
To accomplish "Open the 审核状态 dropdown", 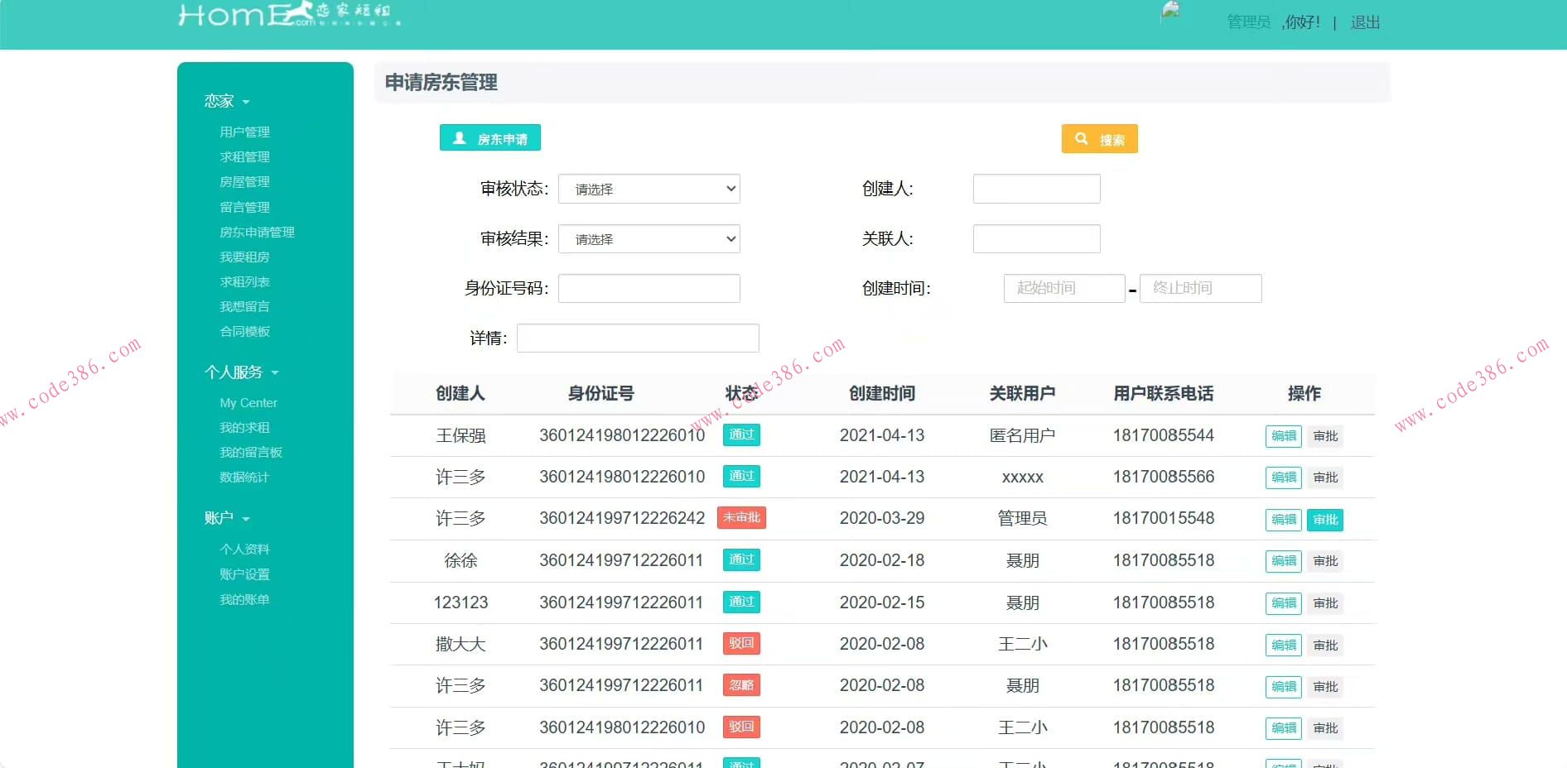I will (x=648, y=189).
